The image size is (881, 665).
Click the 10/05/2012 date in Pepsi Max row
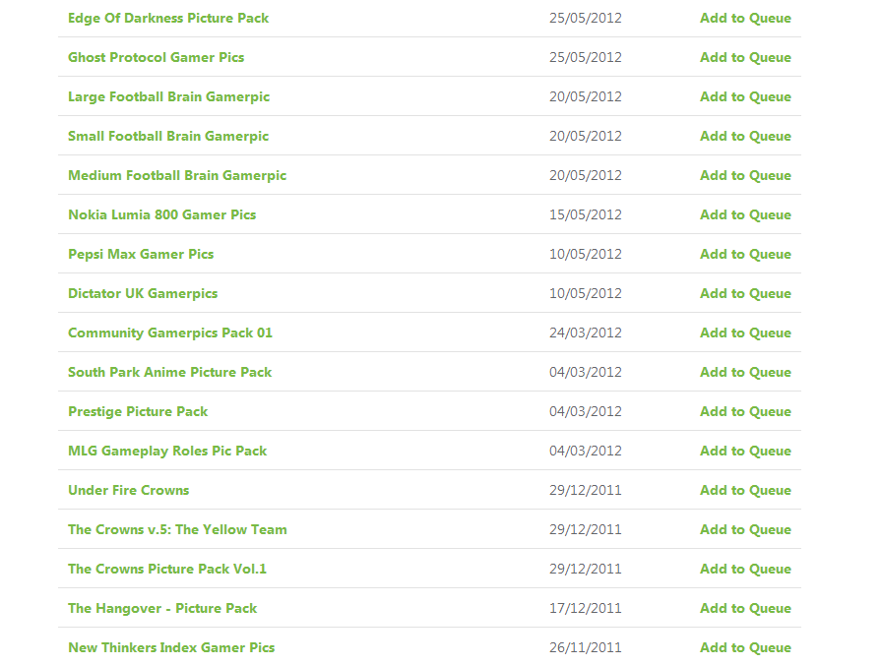586,254
